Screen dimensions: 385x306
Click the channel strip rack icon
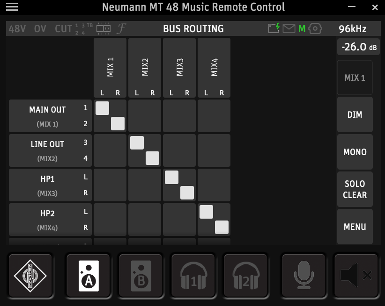click(104, 28)
